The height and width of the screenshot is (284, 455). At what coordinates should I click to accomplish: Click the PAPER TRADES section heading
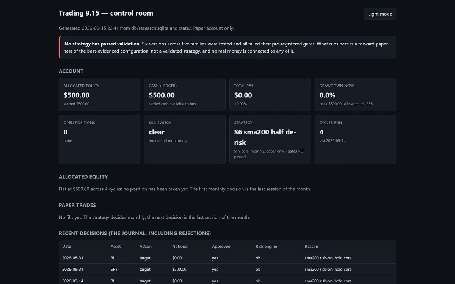77,205
